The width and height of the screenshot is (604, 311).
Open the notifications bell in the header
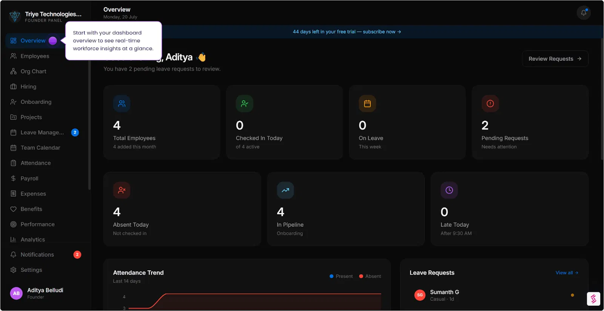point(584,12)
